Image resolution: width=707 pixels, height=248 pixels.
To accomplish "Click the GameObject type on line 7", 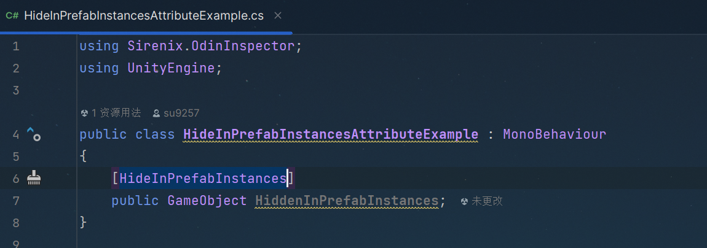I will tap(207, 200).
